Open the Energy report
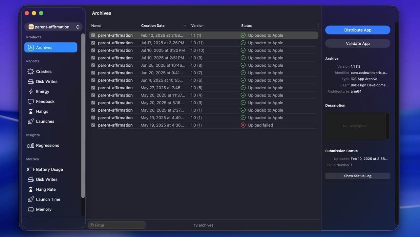The image size is (420, 237). pos(51,92)
